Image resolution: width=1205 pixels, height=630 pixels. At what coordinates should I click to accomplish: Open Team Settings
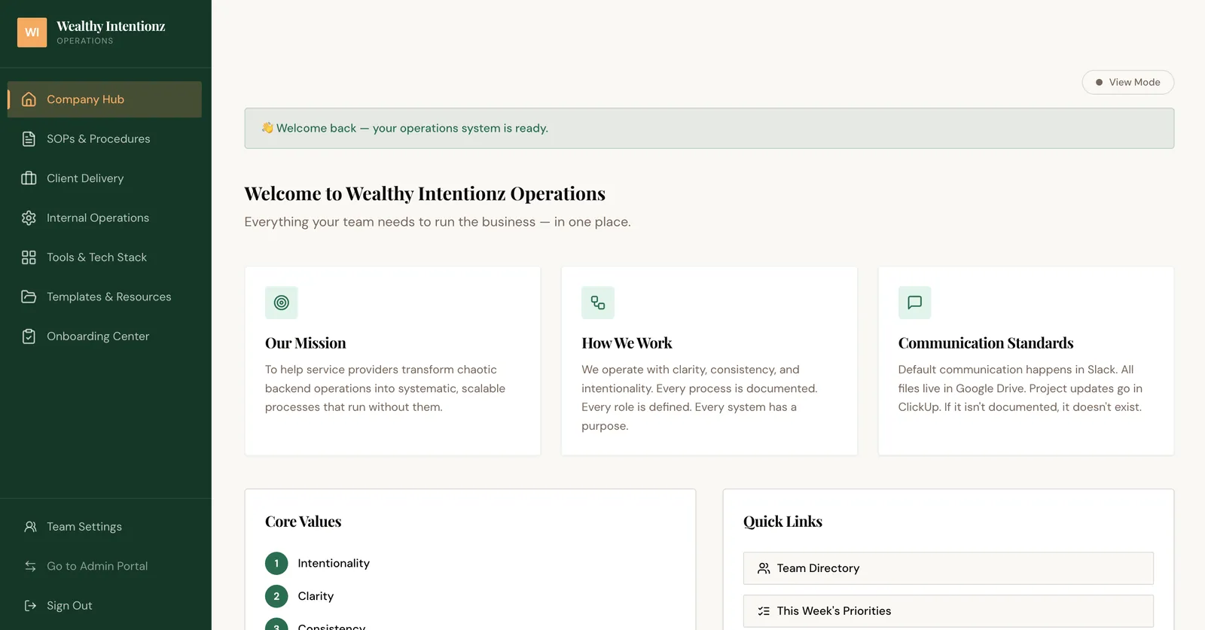pyautogui.click(x=105, y=527)
